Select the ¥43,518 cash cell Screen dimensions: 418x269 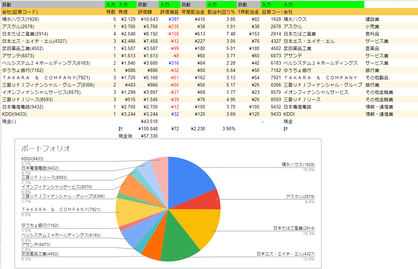(147, 121)
